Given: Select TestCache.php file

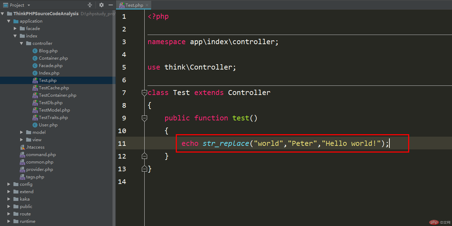Looking at the screenshot, I should 54,88.
